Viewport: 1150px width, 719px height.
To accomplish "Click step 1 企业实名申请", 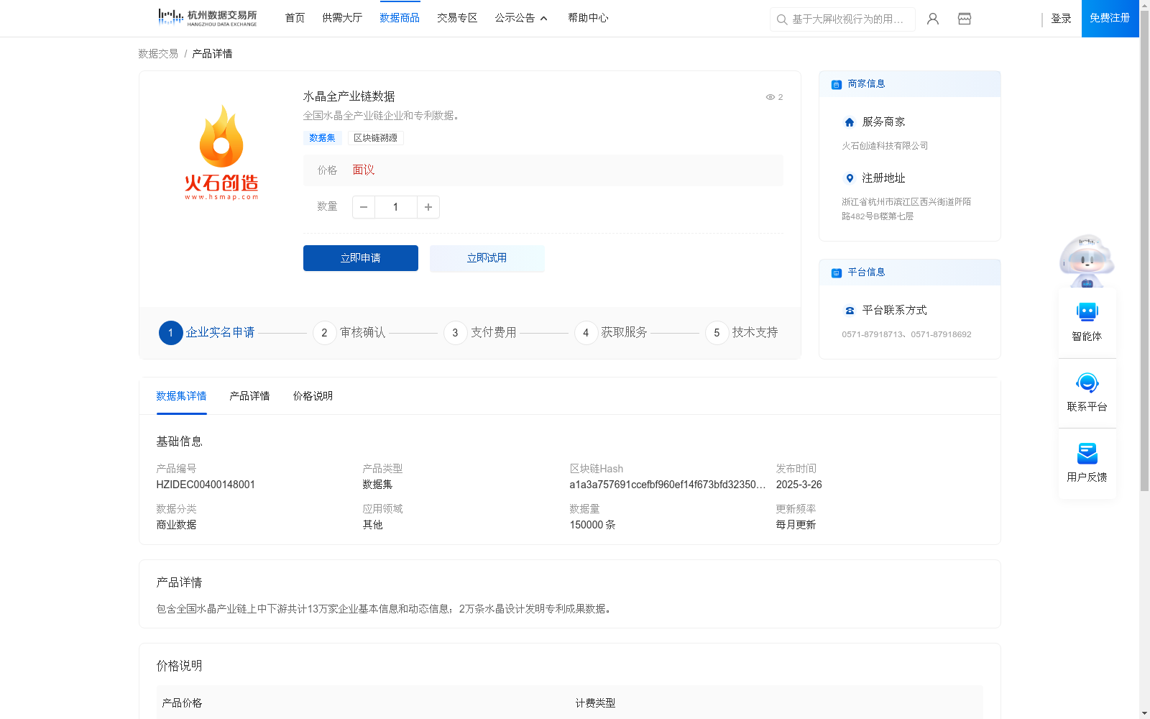I will [207, 333].
